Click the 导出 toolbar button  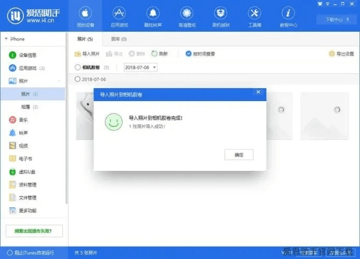114,54
